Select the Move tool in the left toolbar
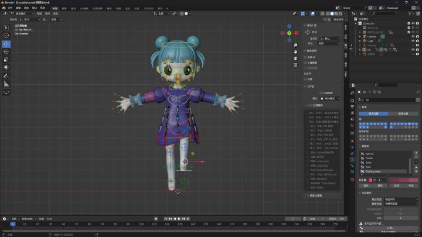422x237 pixels. 6,44
